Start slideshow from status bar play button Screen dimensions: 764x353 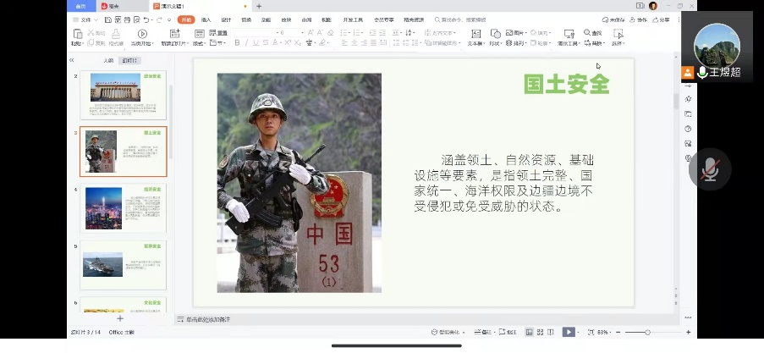coord(569,333)
